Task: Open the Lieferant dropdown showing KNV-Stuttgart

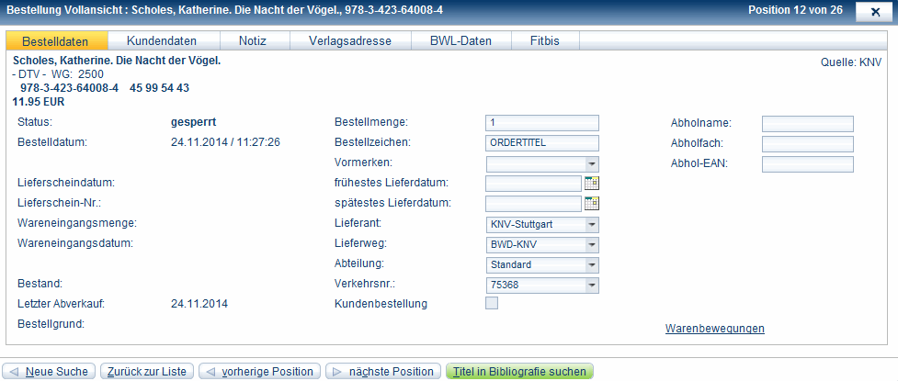Action: click(x=591, y=224)
